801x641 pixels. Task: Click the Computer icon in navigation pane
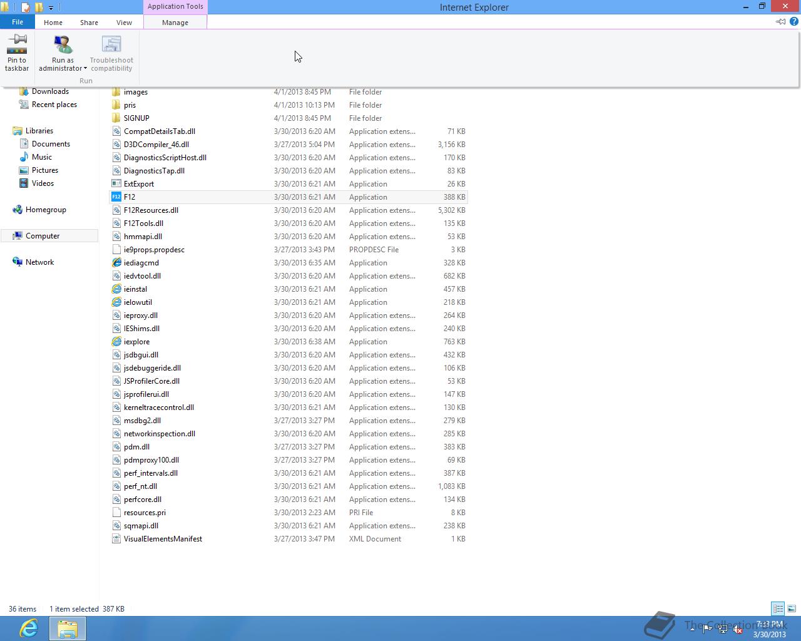[x=18, y=236]
